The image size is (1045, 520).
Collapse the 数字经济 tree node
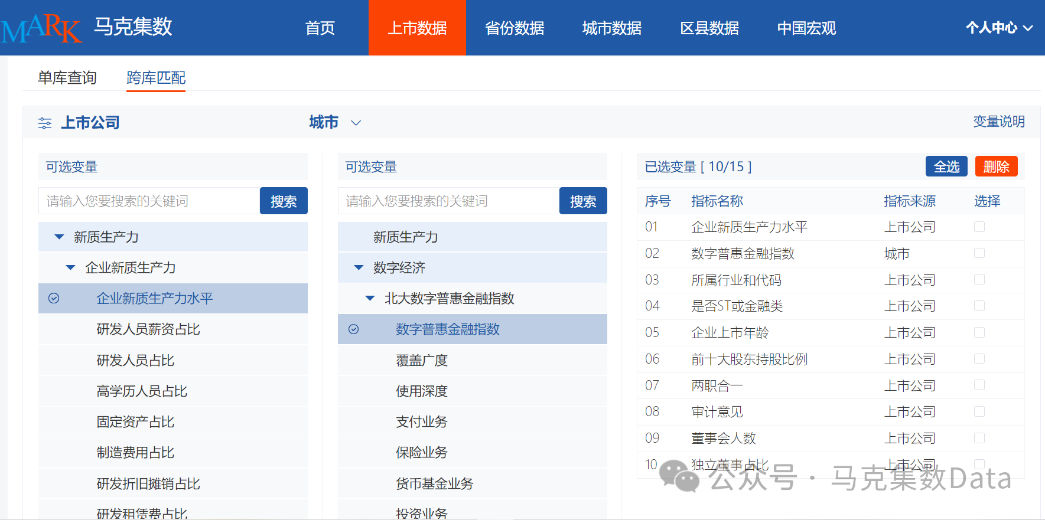coord(359,267)
